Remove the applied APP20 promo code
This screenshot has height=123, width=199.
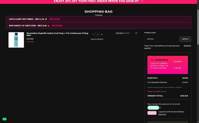tap(187, 46)
